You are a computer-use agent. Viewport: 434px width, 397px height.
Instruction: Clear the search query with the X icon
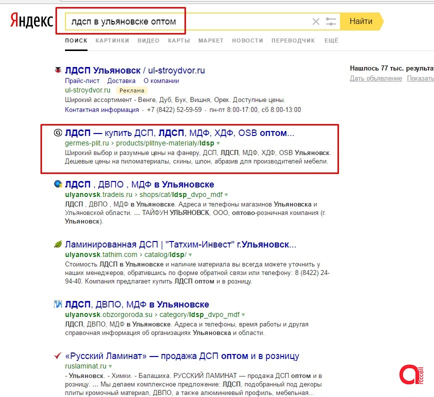coord(316,21)
